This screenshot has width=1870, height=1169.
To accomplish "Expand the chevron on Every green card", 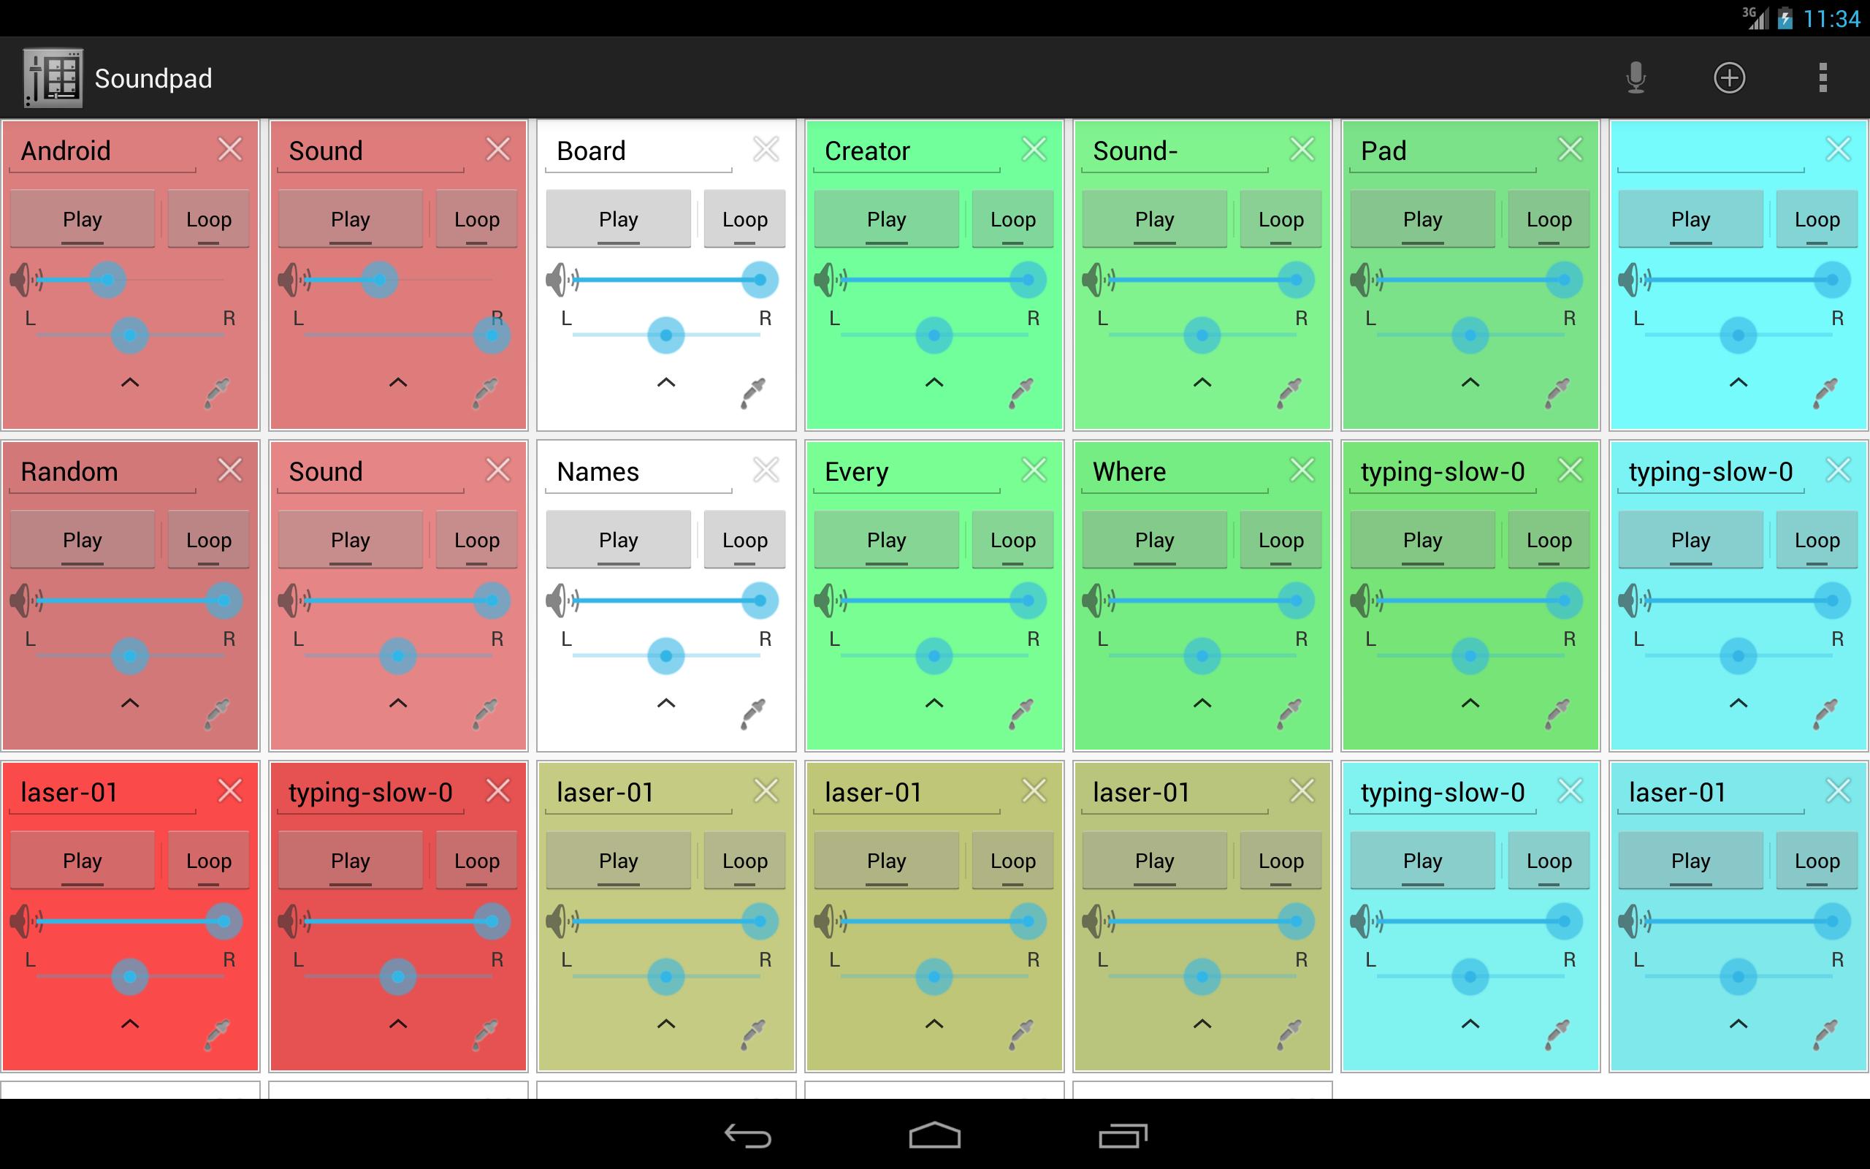I will [934, 711].
